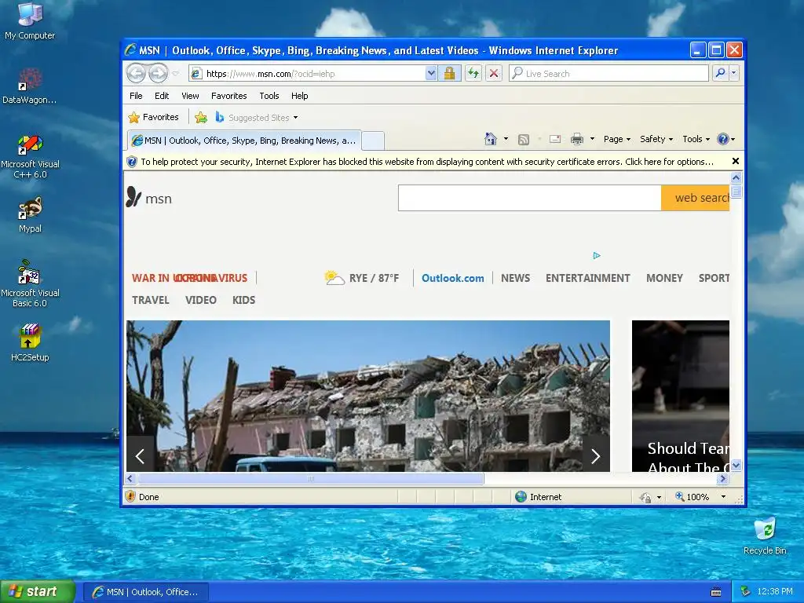
Task: Click the Live Search input field
Action: 609,73
